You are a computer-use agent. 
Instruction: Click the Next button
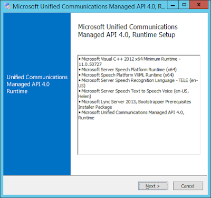153,186
